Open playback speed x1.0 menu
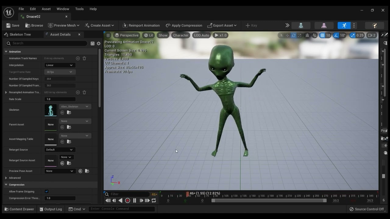Viewport: 390px width, 219px height. pos(220,35)
